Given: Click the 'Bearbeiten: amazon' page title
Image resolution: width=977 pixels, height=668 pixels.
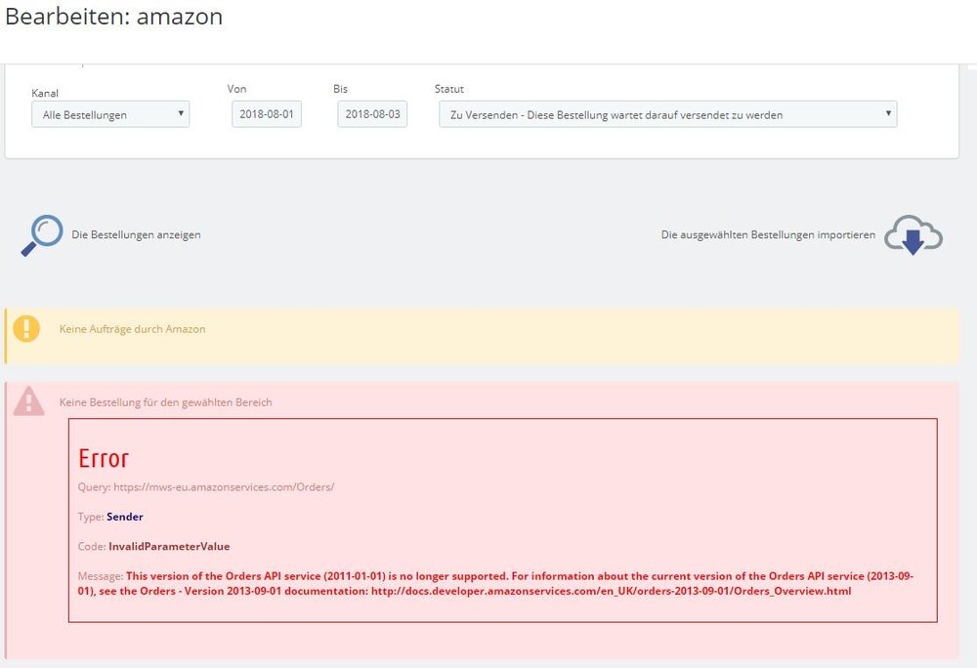Looking at the screenshot, I should tap(114, 17).
